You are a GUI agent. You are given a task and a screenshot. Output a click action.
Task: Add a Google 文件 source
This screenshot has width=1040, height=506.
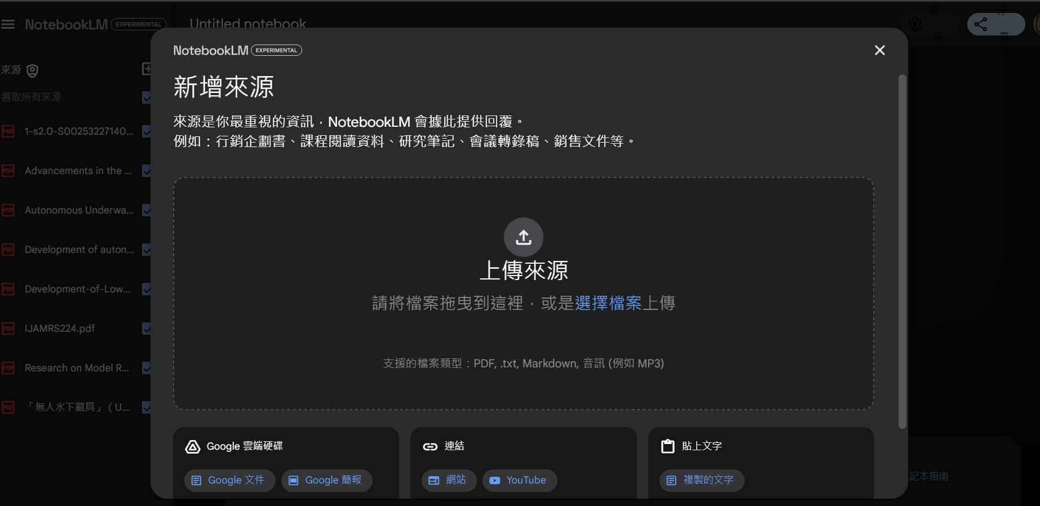coord(230,480)
